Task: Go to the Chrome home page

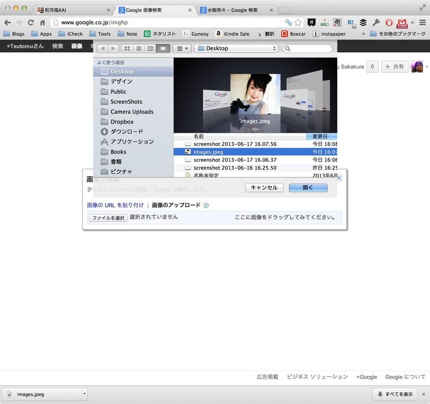Action: click(43, 22)
